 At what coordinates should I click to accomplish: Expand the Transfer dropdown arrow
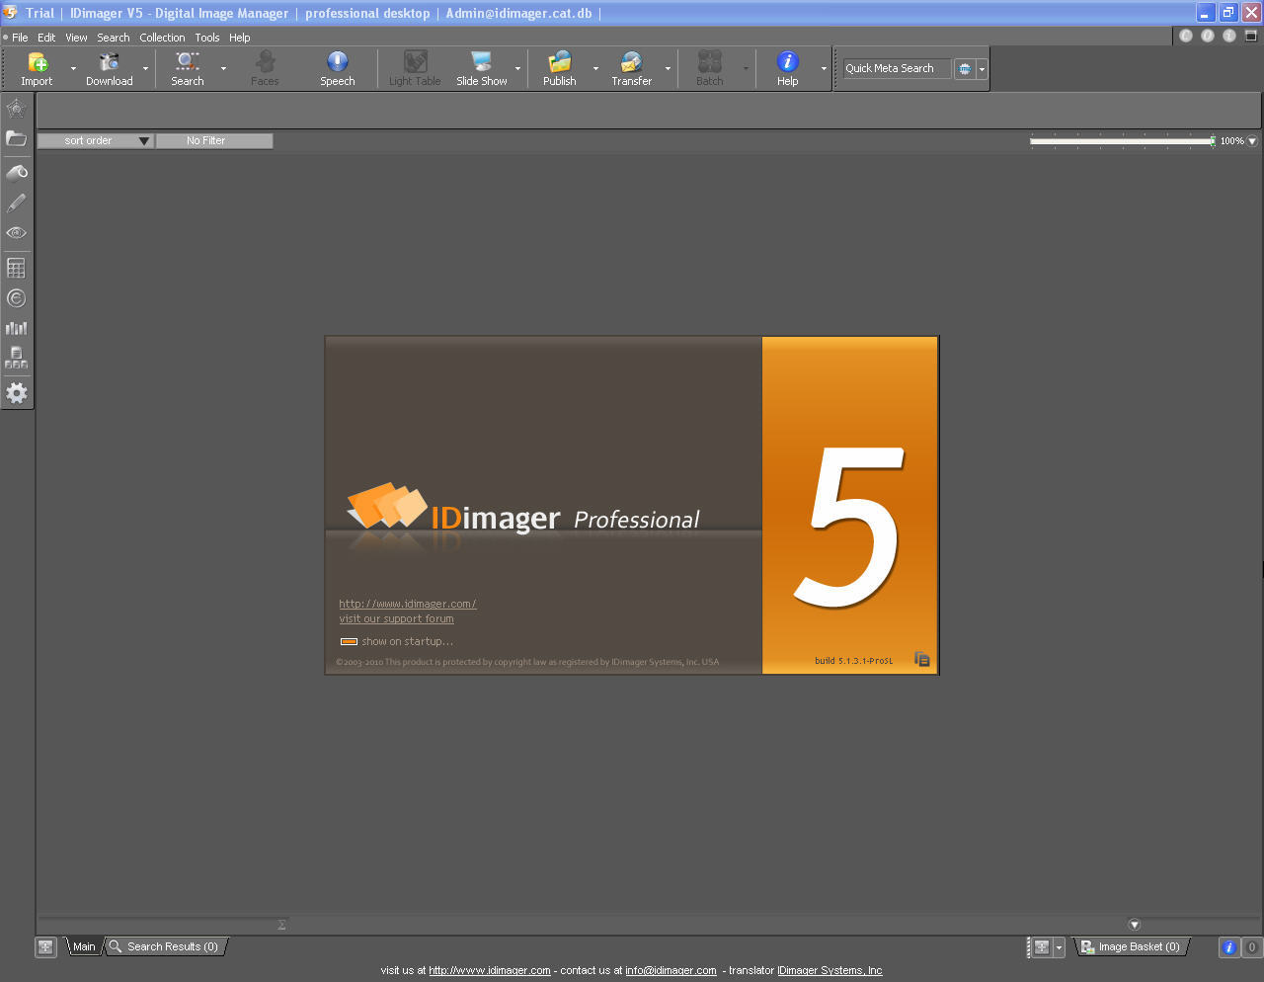coord(668,68)
